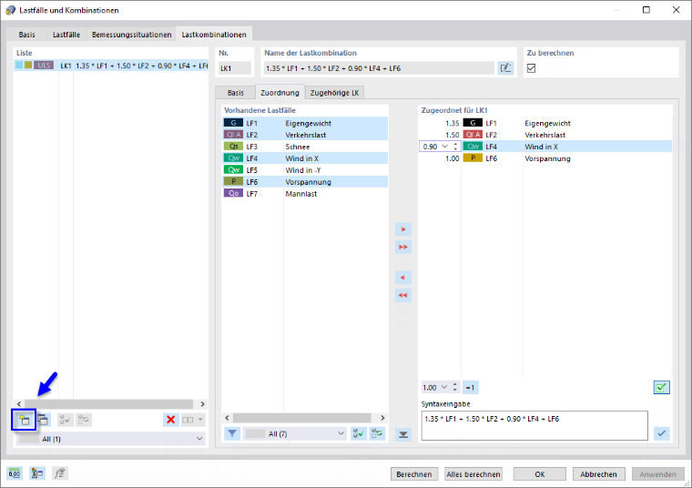Image resolution: width=692 pixels, height=488 pixels.
Task: Open the inner Basis sub-tab
Action: [x=236, y=93]
